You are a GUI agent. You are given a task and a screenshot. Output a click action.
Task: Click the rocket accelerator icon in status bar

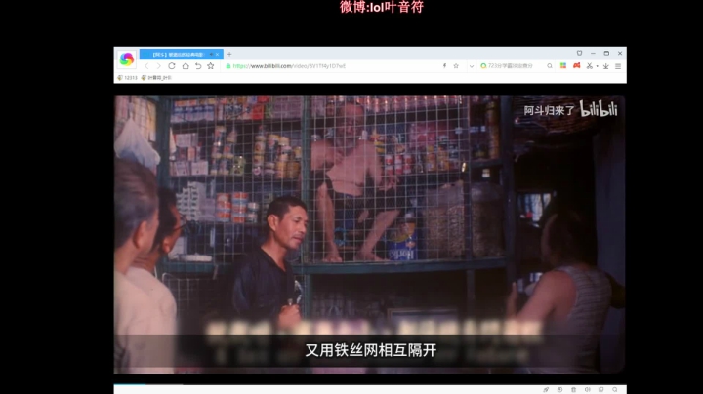[546, 390]
